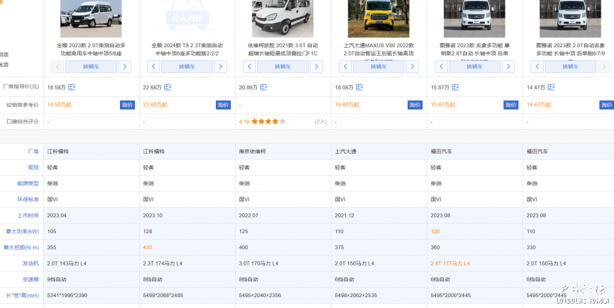Click 能源类型 row label
614x308 pixels.
click(28, 184)
